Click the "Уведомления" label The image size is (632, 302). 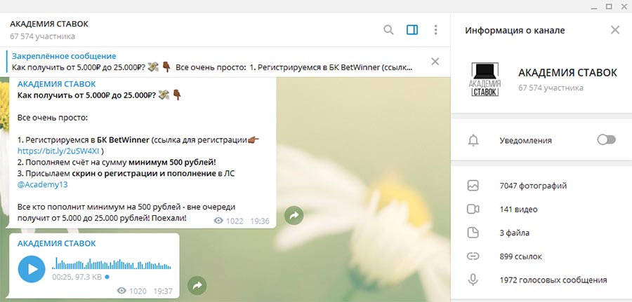coord(525,140)
